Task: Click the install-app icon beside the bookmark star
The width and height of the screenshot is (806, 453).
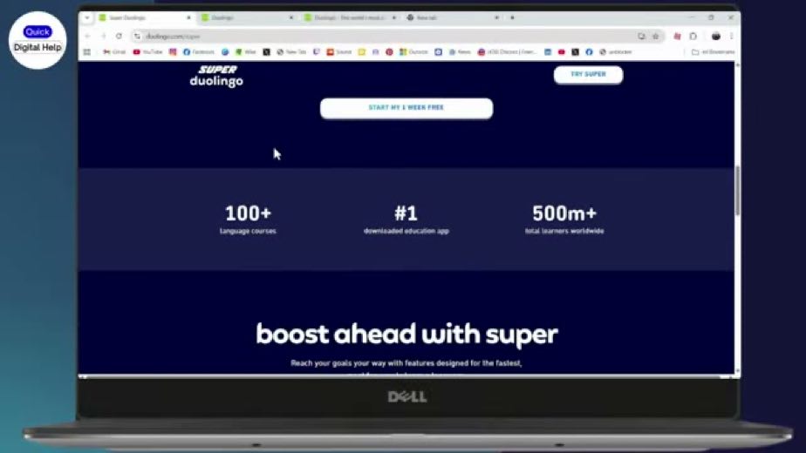Action: click(641, 37)
